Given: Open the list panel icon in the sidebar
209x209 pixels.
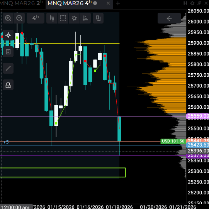Looking at the screenshot, I should (8, 52).
